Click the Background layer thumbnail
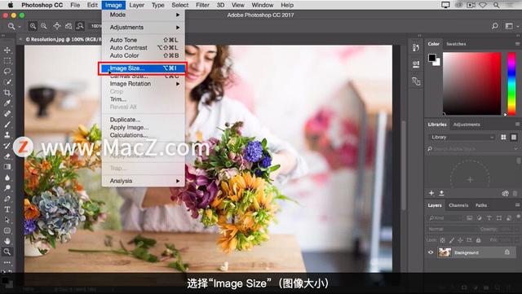The image size is (522, 294). click(x=445, y=252)
